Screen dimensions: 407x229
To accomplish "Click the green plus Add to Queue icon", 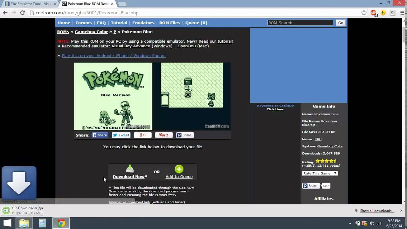I will click(179, 169).
